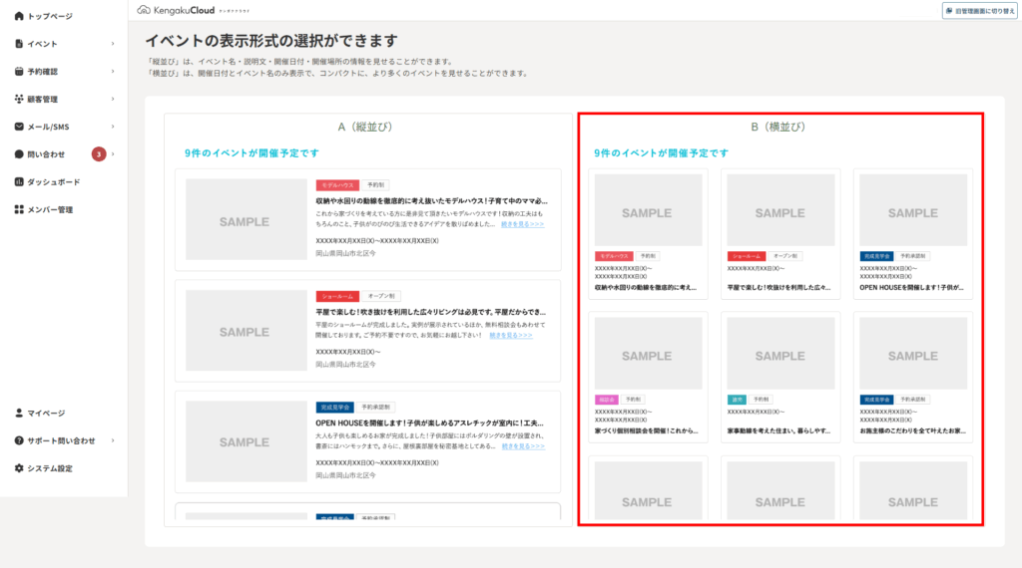Click オープン制 tag in panel B
The height and width of the screenshot is (568, 1022).
click(784, 256)
